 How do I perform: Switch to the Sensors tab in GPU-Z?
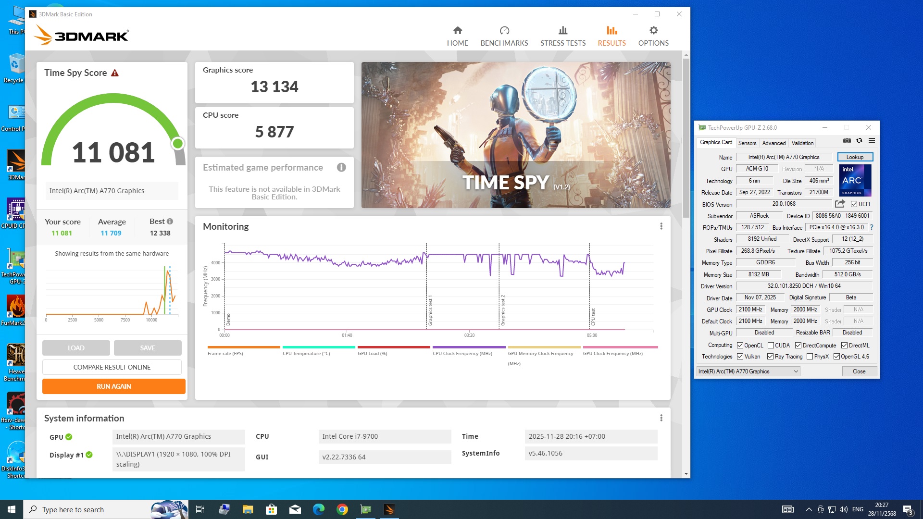[x=747, y=143]
